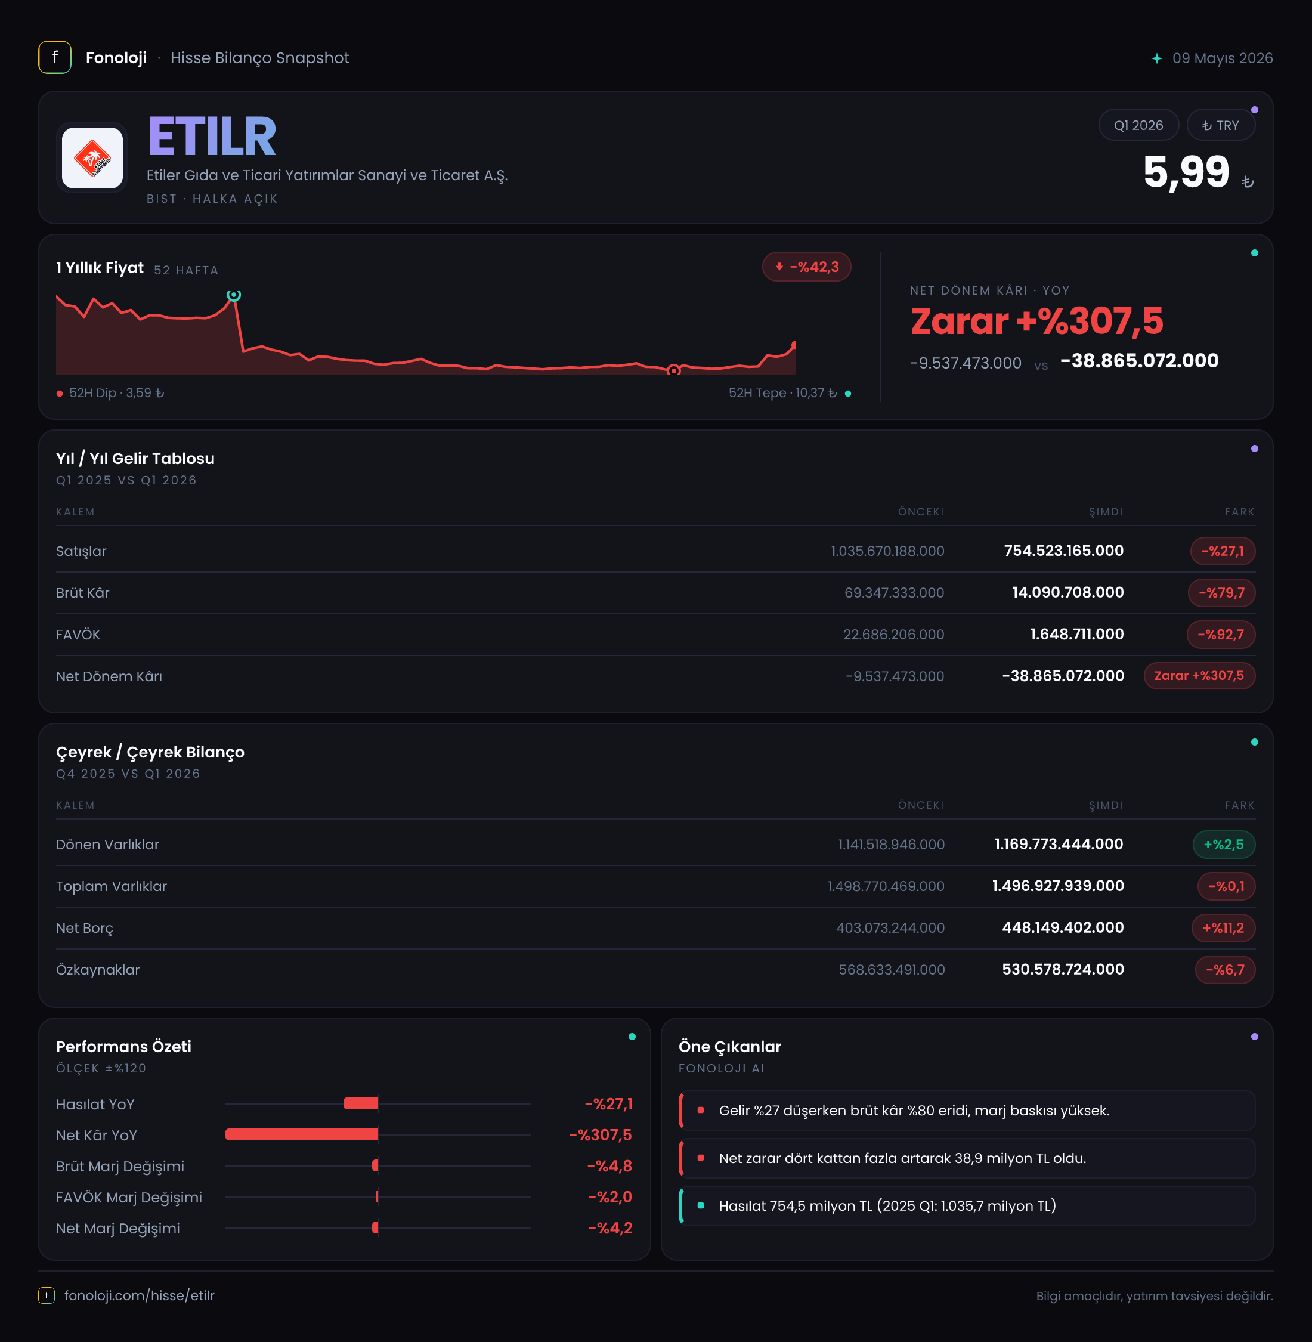
Task: Click the -%42,3 yearly change badge
Action: (x=806, y=267)
